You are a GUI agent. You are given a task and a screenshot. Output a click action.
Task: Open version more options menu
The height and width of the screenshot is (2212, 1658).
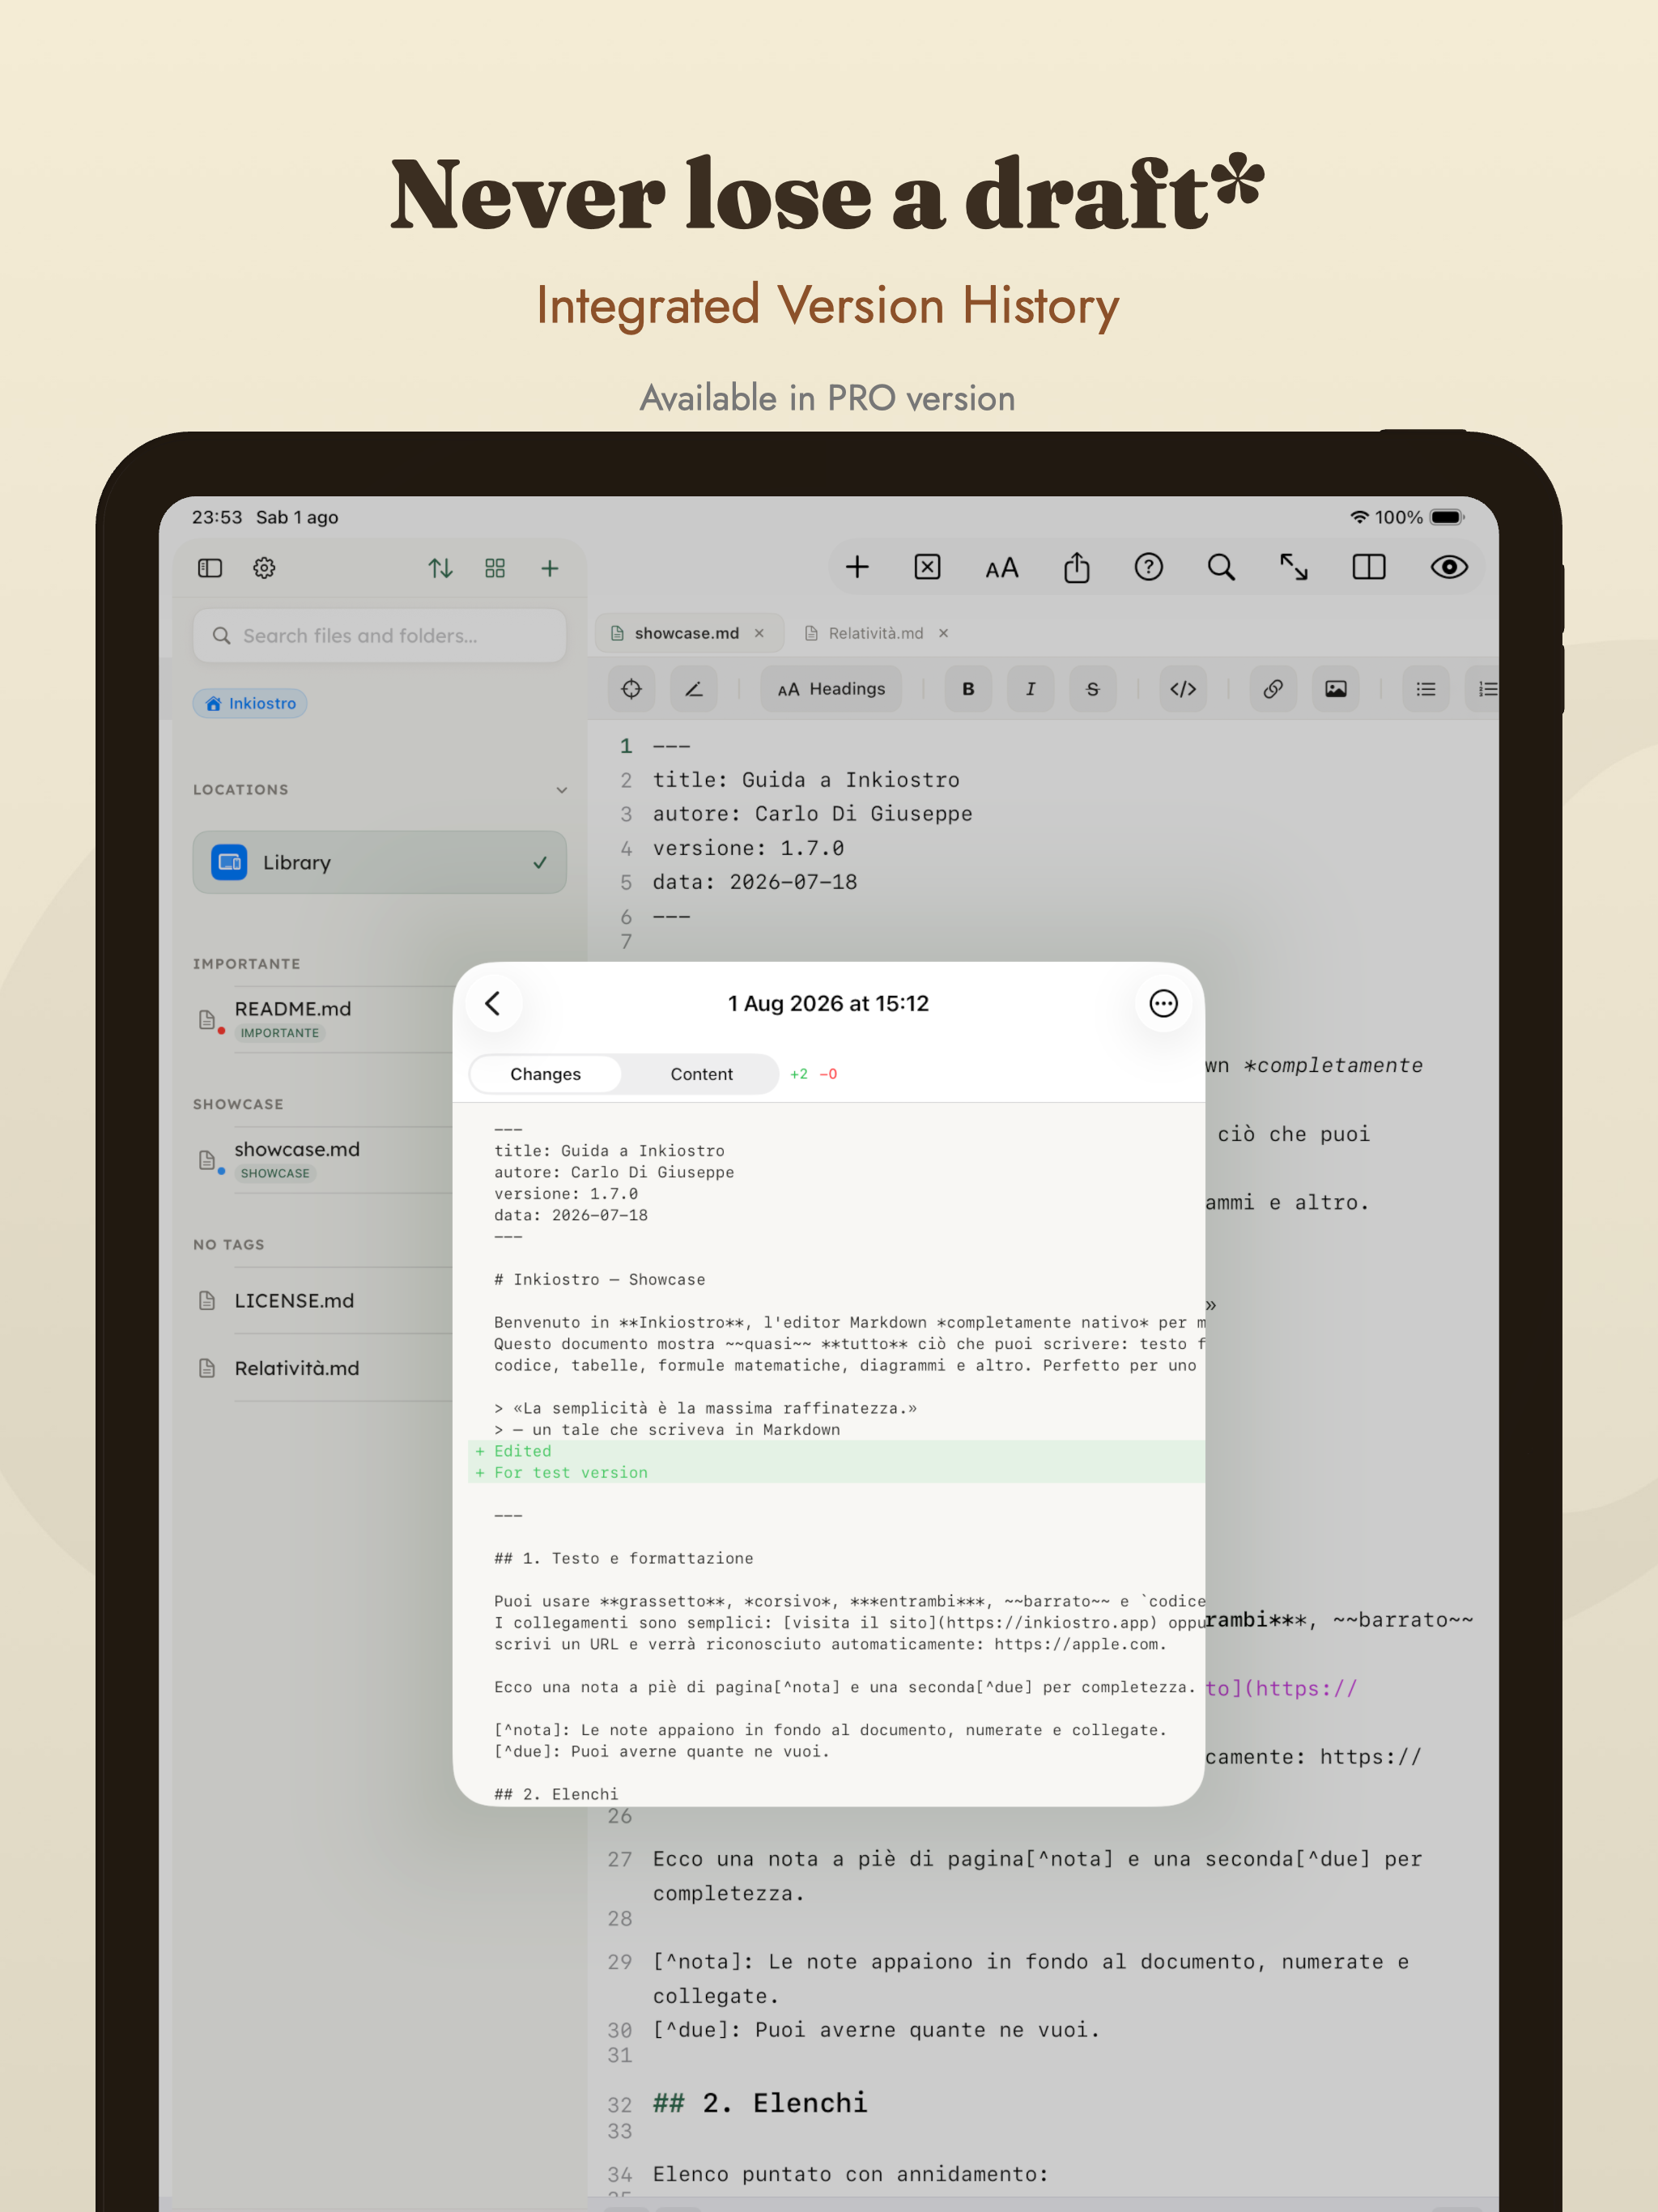point(1163,1003)
